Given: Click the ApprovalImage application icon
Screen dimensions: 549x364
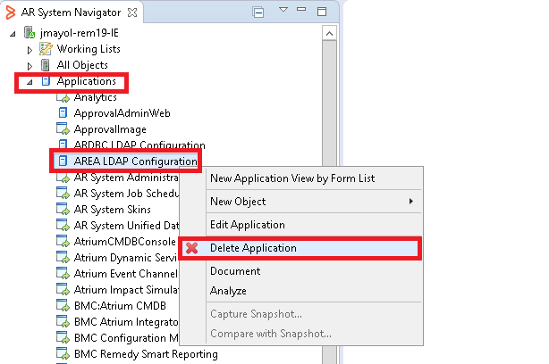Looking at the screenshot, I should coord(63,128).
